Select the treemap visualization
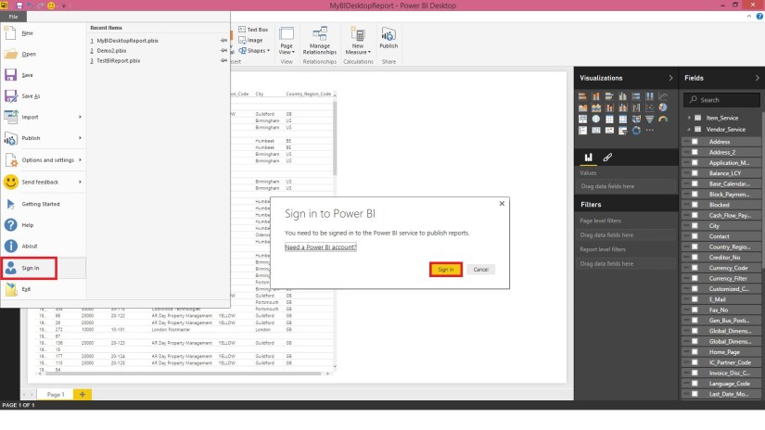 [582, 119]
